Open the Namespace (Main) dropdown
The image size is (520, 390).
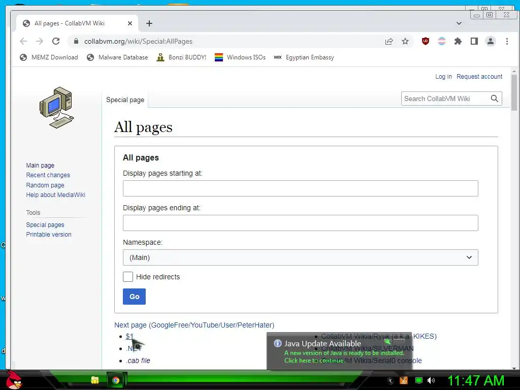pyautogui.click(x=301, y=257)
